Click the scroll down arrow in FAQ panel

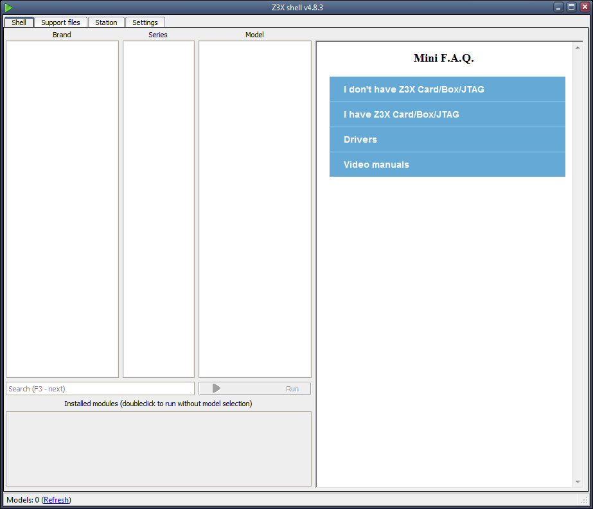coord(578,482)
